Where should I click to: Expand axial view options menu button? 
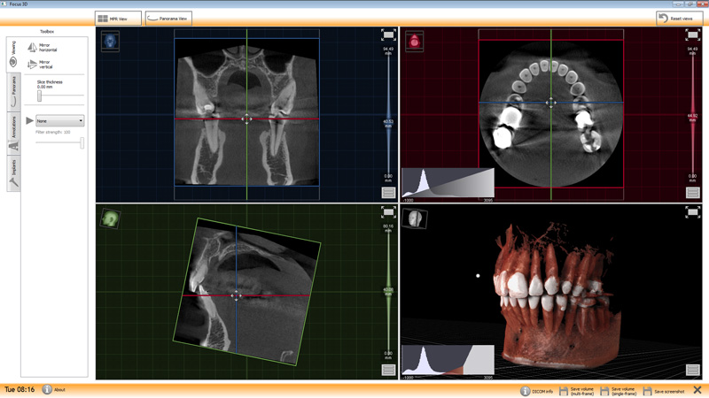click(693, 193)
